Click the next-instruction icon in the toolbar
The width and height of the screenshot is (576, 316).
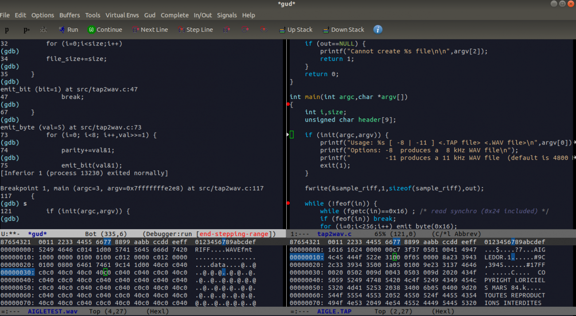[x=245, y=30]
